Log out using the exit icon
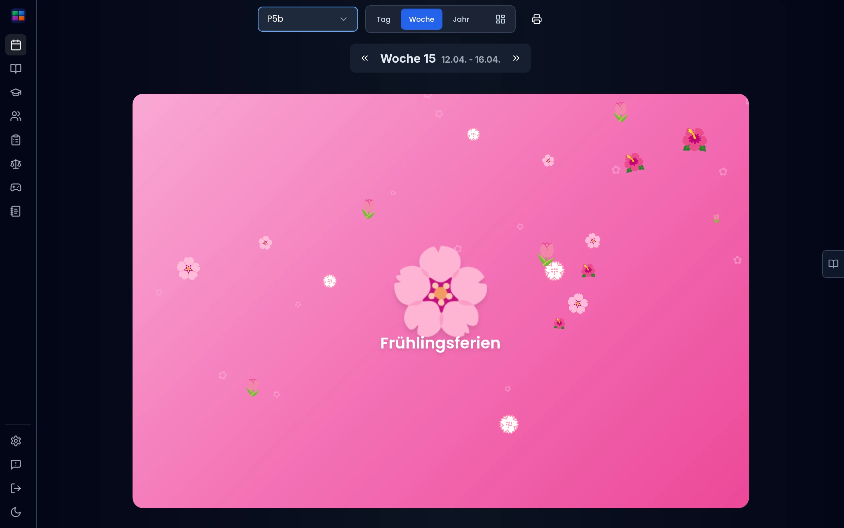This screenshot has height=528, width=844. click(16, 488)
